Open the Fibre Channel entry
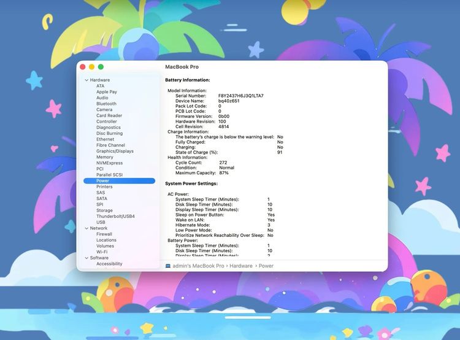 [110, 145]
